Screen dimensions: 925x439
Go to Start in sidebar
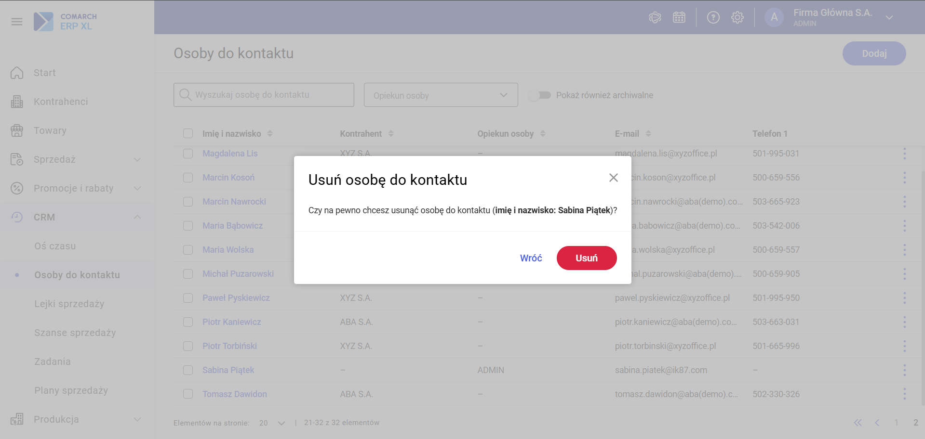[44, 73]
